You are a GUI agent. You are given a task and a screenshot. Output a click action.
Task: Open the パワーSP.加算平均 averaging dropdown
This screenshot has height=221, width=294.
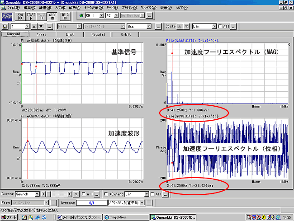pos(142,202)
